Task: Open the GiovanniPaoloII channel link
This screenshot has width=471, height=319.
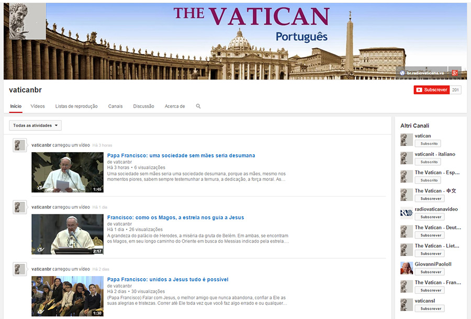Action: [433, 264]
